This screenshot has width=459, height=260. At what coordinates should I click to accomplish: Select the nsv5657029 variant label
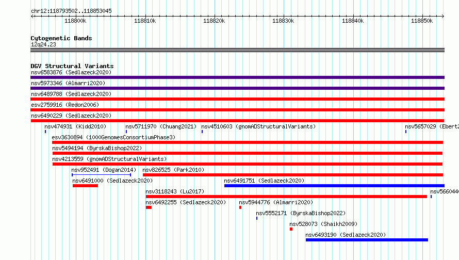coord(432,126)
